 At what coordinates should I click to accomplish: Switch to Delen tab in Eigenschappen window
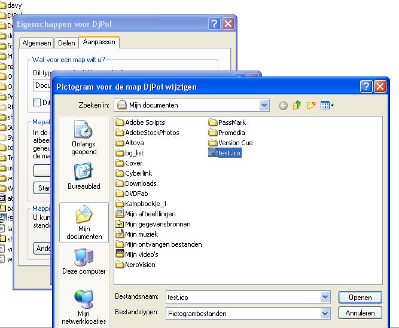[x=66, y=43]
